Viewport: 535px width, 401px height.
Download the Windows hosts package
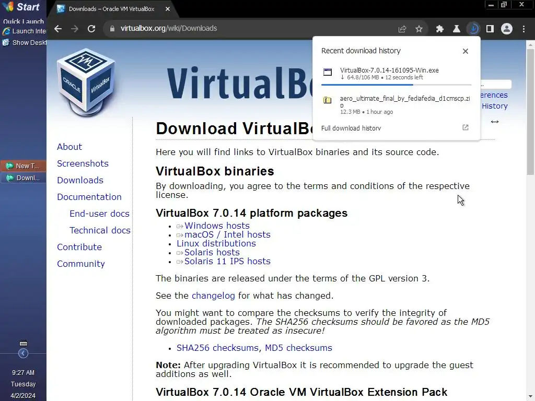click(x=217, y=226)
